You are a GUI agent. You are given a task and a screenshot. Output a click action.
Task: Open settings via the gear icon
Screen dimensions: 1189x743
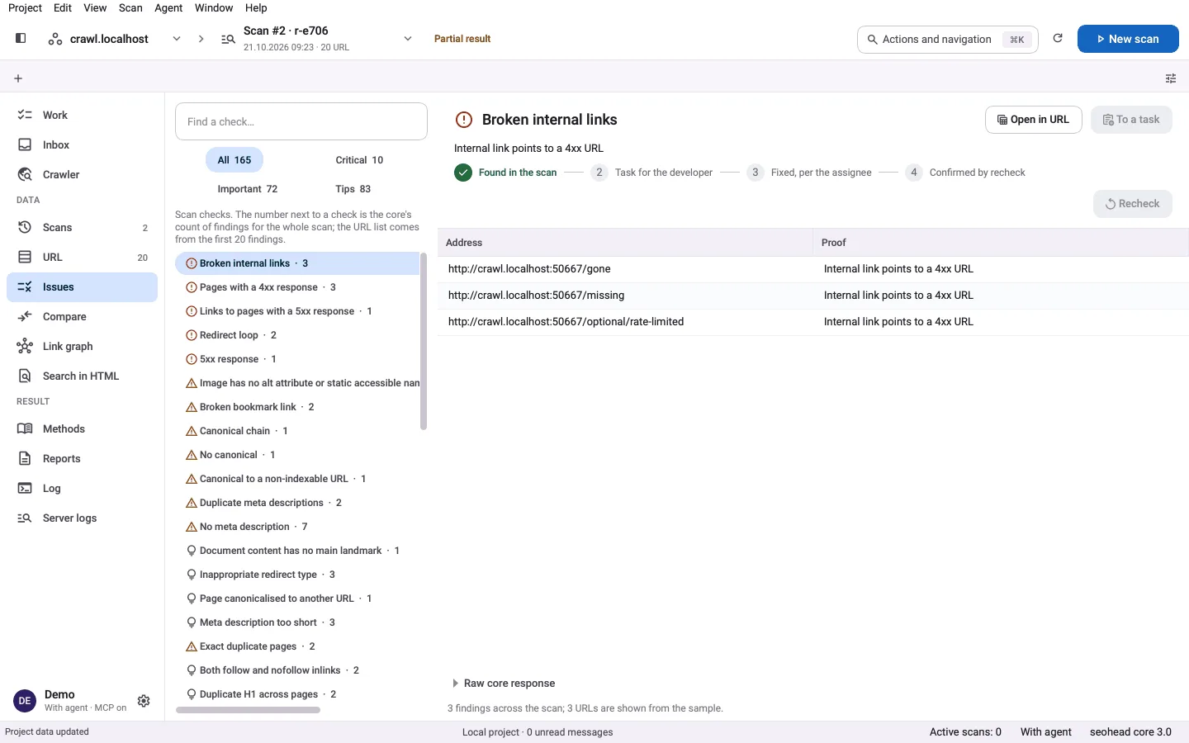144,701
